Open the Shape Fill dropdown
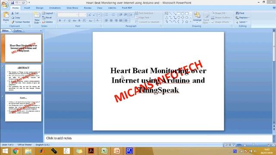The height and width of the screenshot is (155, 276). click(219, 13)
